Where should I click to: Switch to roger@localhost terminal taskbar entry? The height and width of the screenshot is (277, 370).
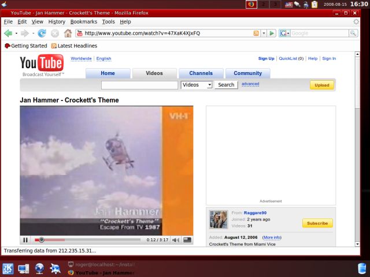coord(102,264)
